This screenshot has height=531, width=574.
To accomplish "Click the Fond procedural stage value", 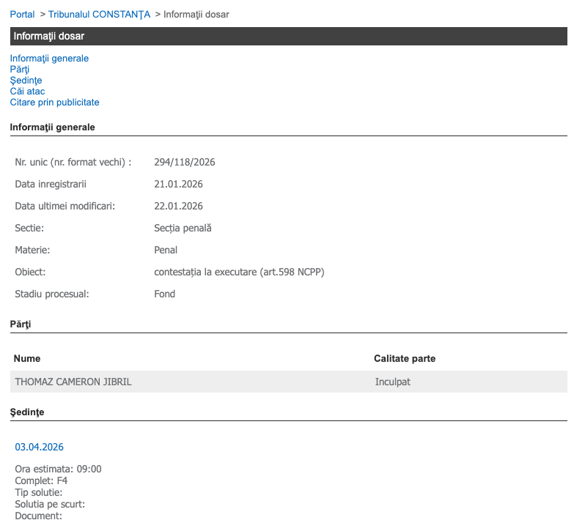I will pyautogui.click(x=164, y=294).
